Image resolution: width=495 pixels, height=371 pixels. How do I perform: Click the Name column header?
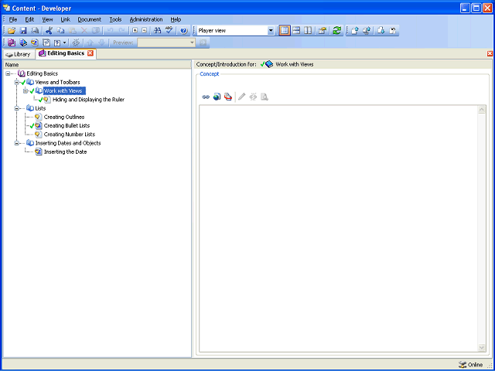click(x=97, y=64)
